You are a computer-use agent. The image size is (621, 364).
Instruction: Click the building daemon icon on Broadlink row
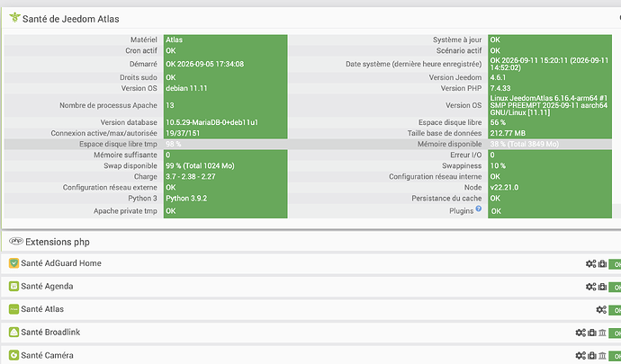click(x=602, y=333)
